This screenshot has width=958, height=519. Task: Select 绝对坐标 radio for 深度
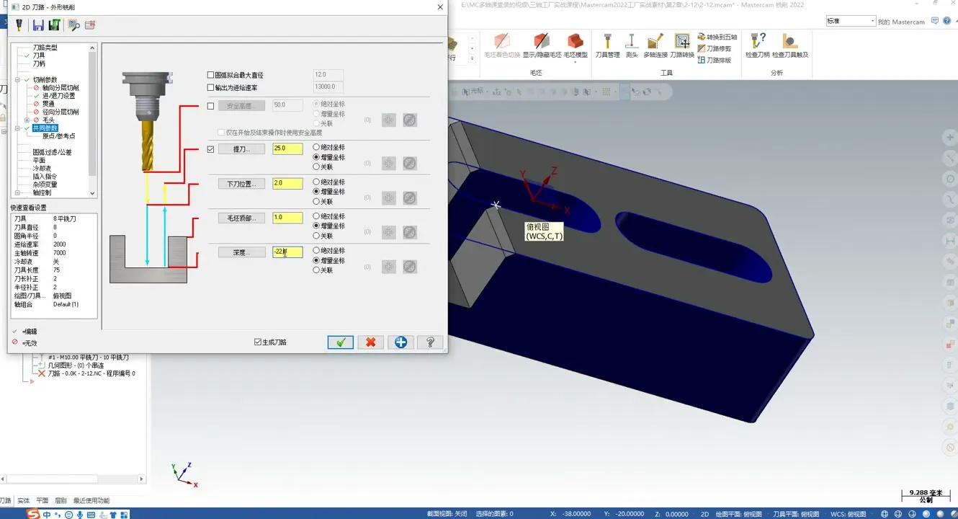(316, 251)
